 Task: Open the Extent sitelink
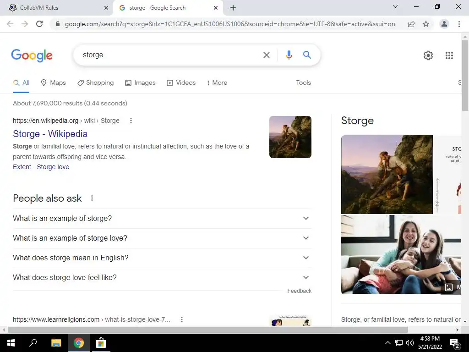pyautogui.click(x=22, y=167)
